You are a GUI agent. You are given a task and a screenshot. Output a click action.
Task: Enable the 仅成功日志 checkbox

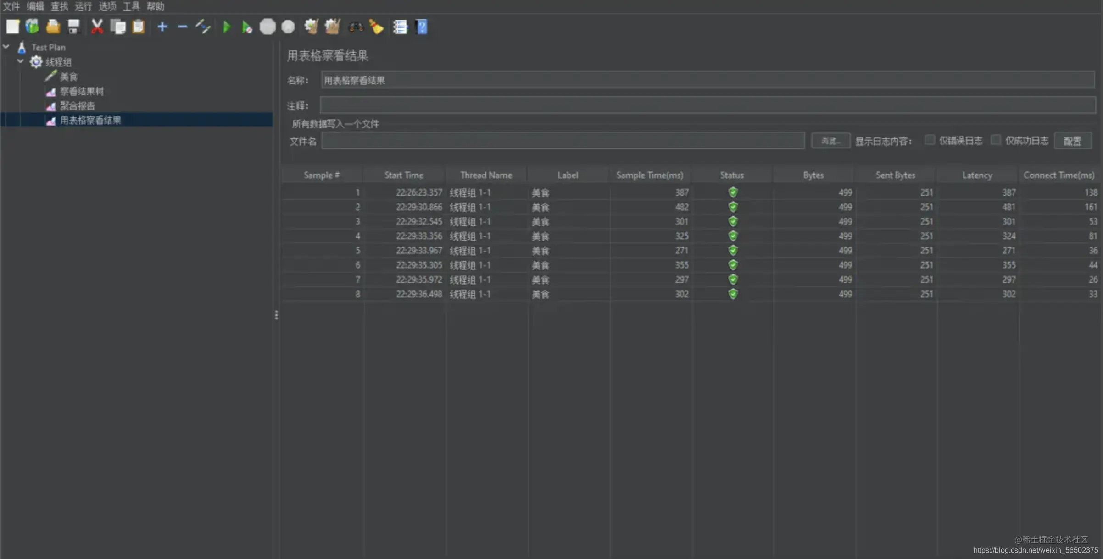995,140
